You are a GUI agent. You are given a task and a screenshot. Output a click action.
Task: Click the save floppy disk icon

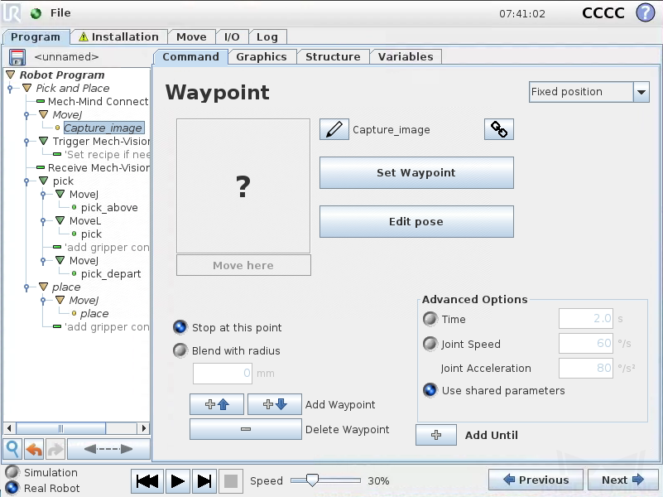coord(17,56)
